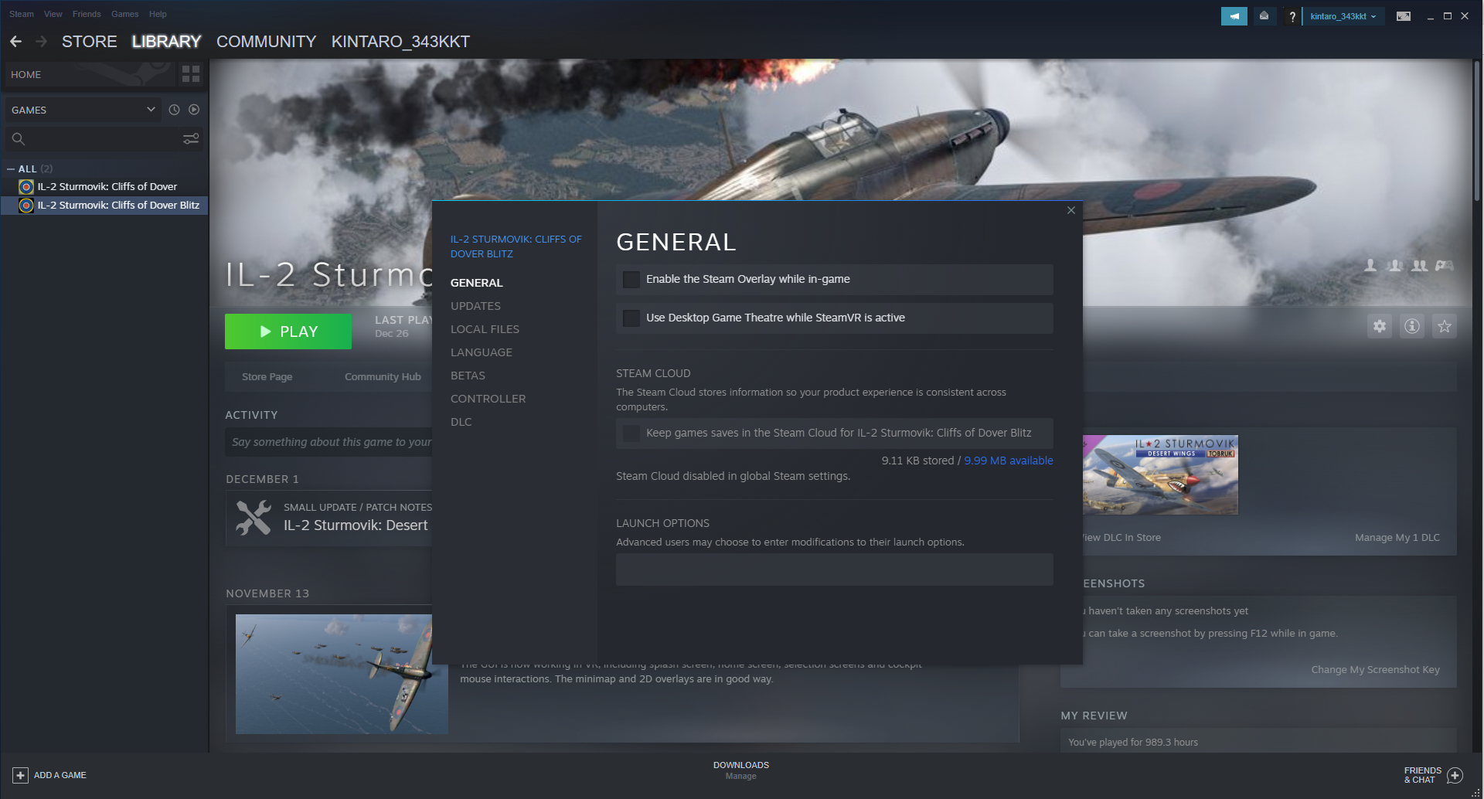Open Friends & Chat plus icon
Screen dimensions: 1484x799
coord(1455,775)
